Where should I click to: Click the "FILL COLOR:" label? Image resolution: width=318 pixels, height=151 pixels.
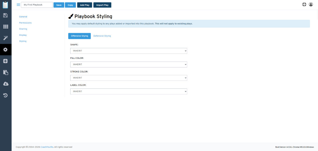coord(77,58)
